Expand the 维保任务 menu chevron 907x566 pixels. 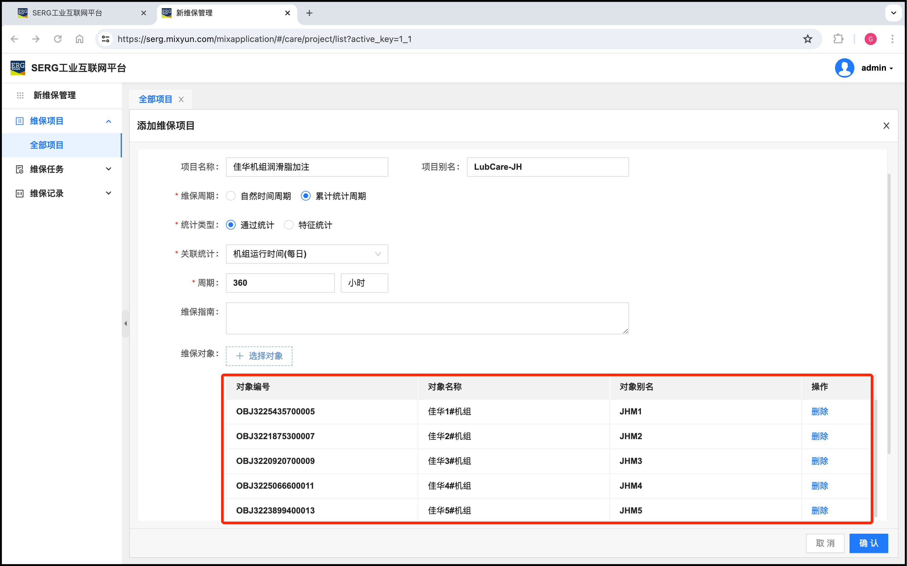(x=109, y=169)
